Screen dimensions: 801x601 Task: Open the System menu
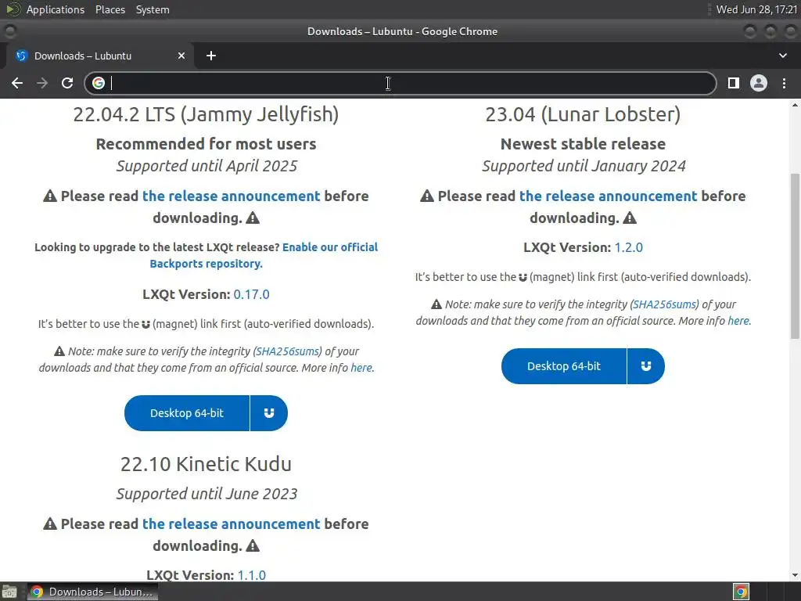coord(153,9)
